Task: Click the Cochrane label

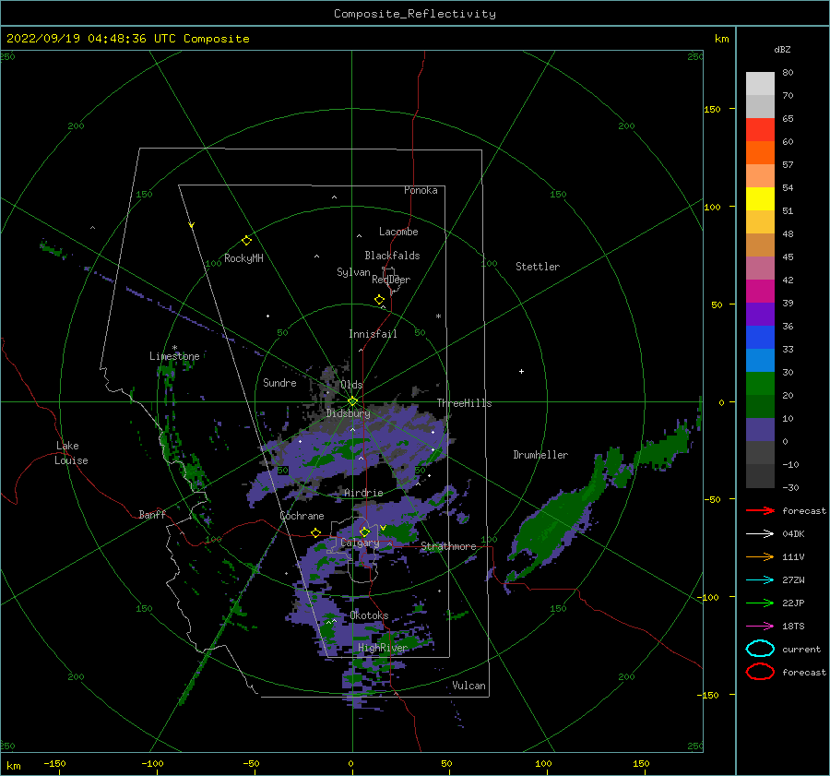Action: (302, 516)
